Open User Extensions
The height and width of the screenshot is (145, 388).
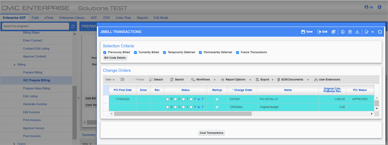[x=327, y=80]
